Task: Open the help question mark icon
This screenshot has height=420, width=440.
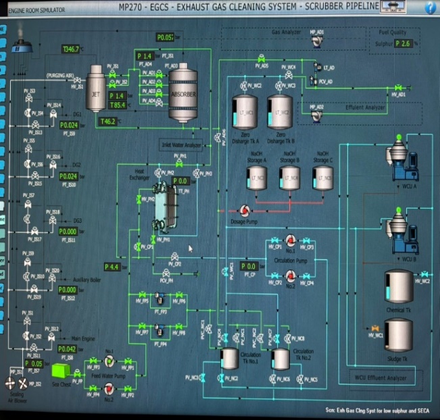Action: point(430,7)
